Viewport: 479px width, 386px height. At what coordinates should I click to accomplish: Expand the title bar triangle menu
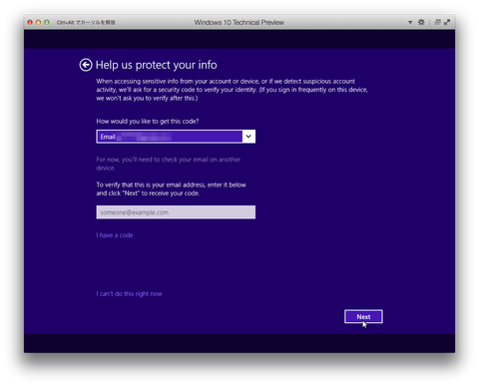pos(410,22)
